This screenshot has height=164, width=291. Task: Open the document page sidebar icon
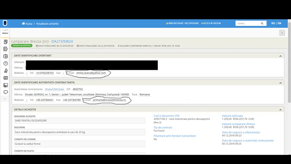point(5,42)
